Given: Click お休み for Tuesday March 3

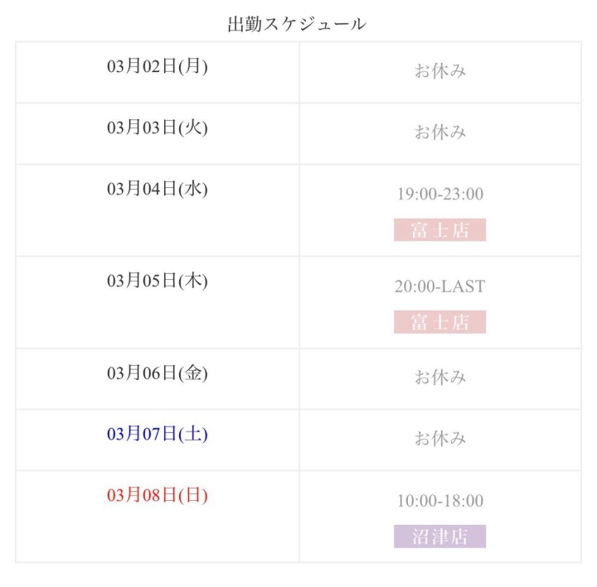Looking at the screenshot, I should [440, 132].
